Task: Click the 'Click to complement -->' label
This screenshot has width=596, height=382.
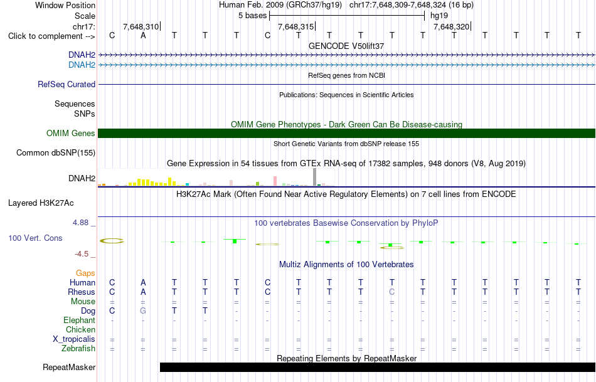Action: (x=51, y=36)
